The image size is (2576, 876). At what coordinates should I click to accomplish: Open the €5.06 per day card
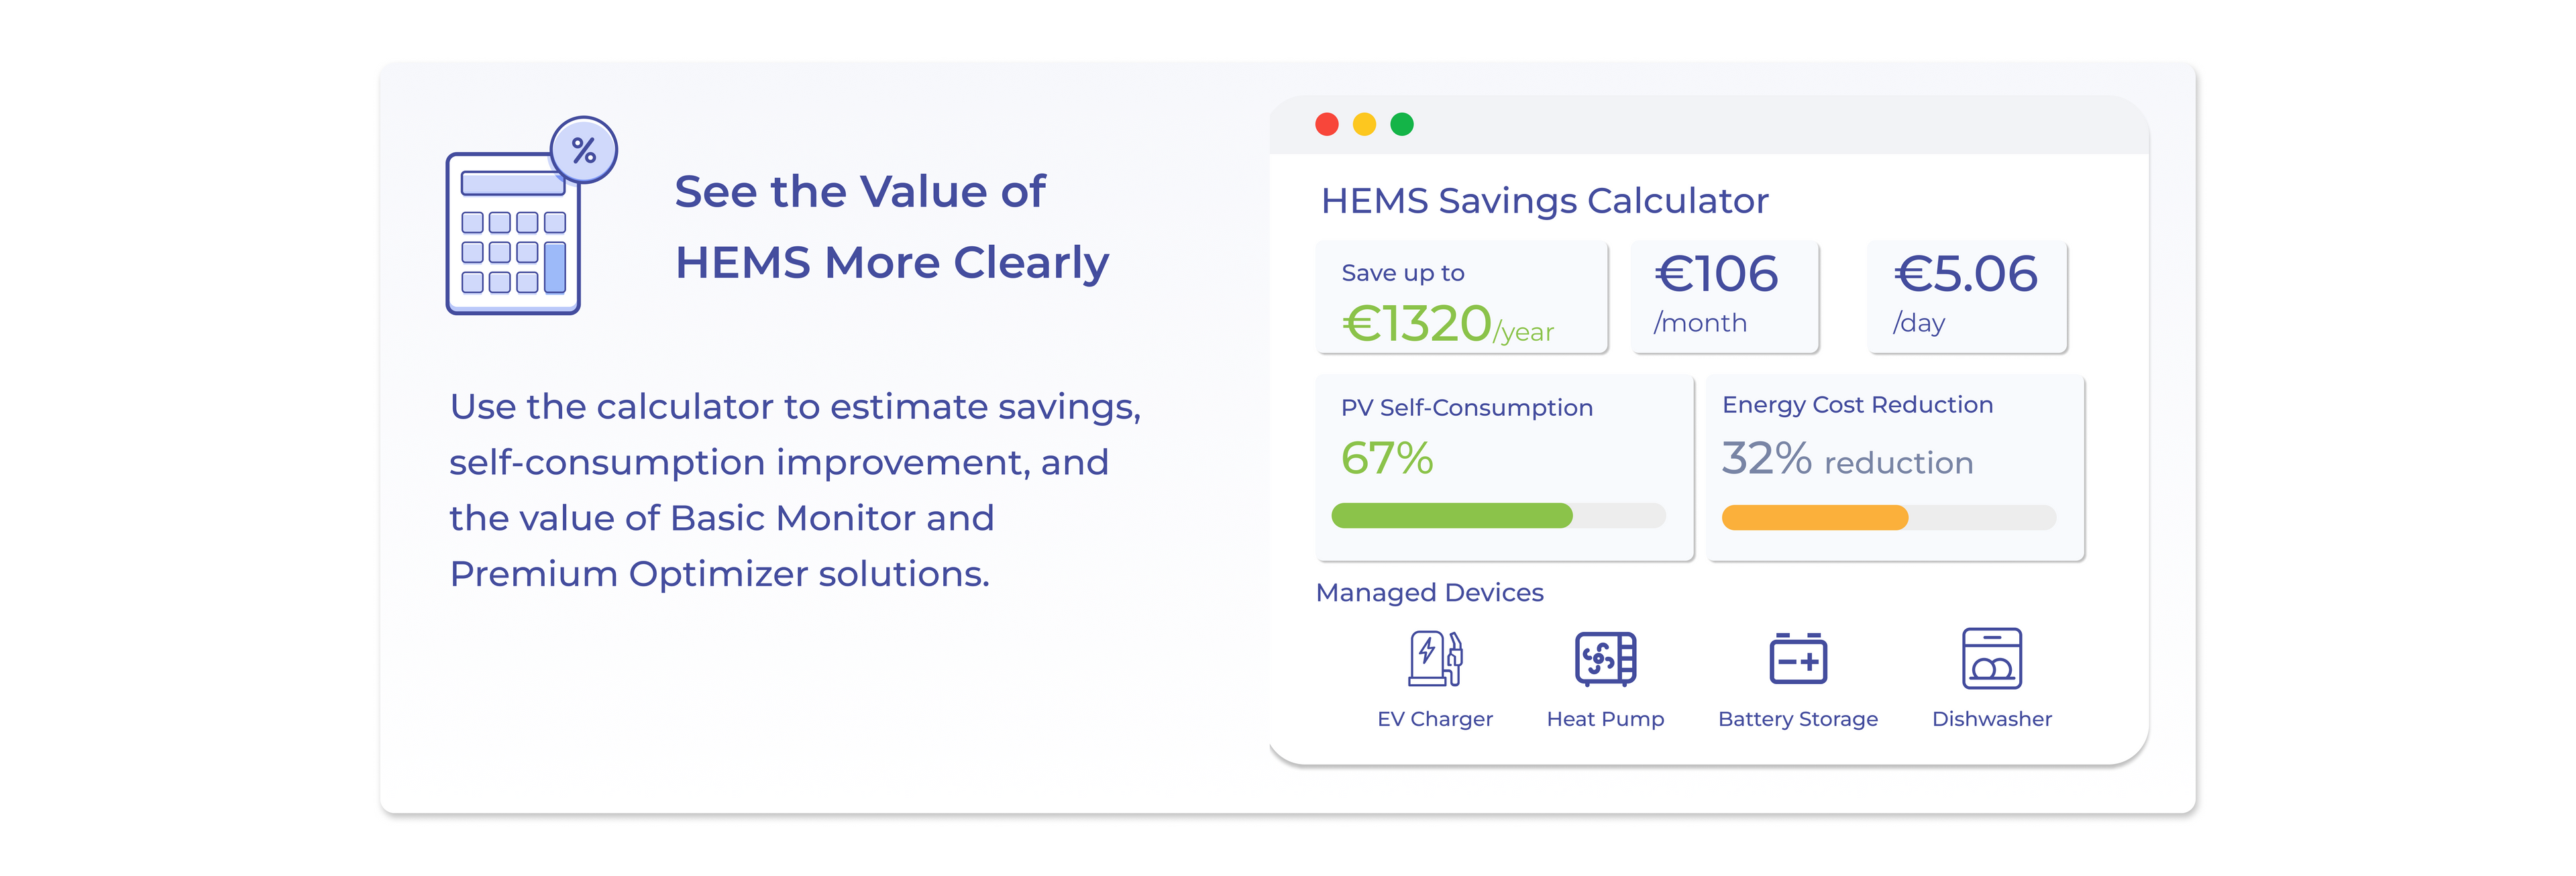click(1966, 298)
